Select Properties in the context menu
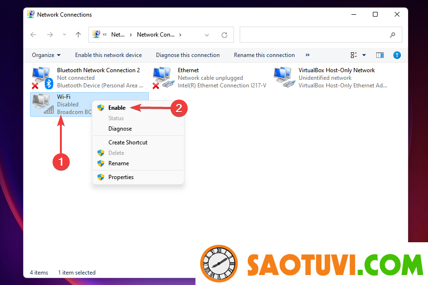 121,177
